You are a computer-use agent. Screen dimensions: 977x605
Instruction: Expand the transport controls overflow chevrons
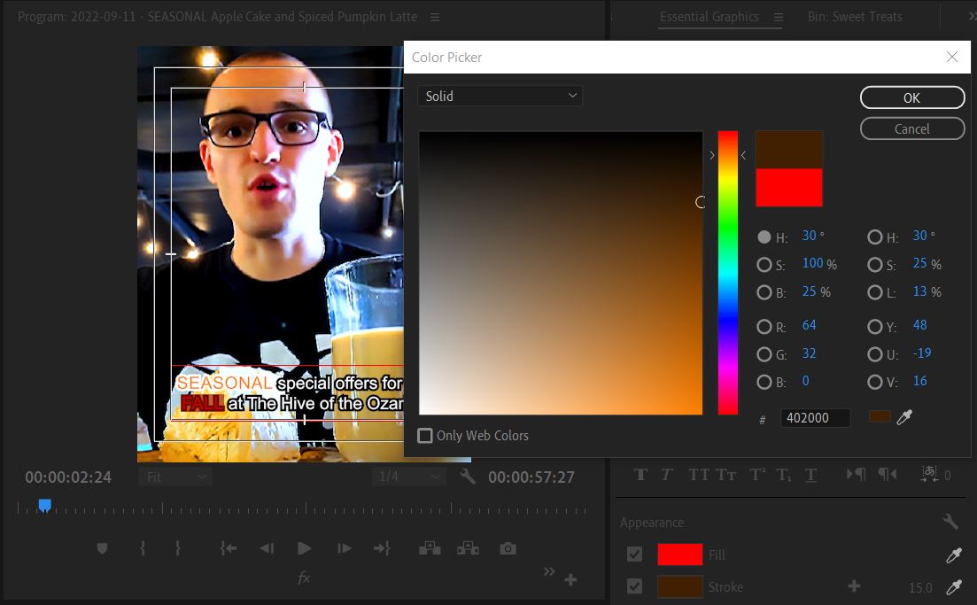(548, 571)
